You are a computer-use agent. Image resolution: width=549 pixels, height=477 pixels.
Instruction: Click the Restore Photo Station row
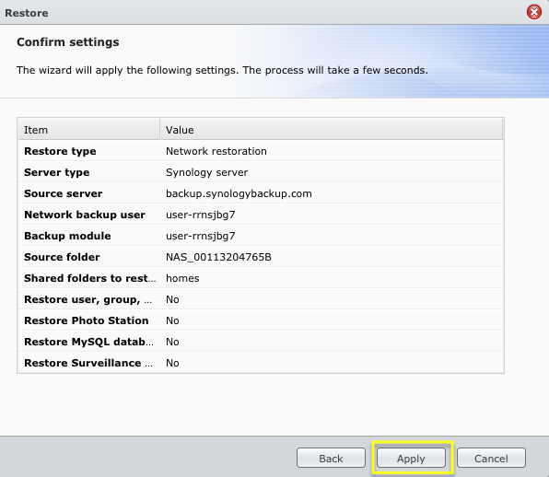coord(261,320)
